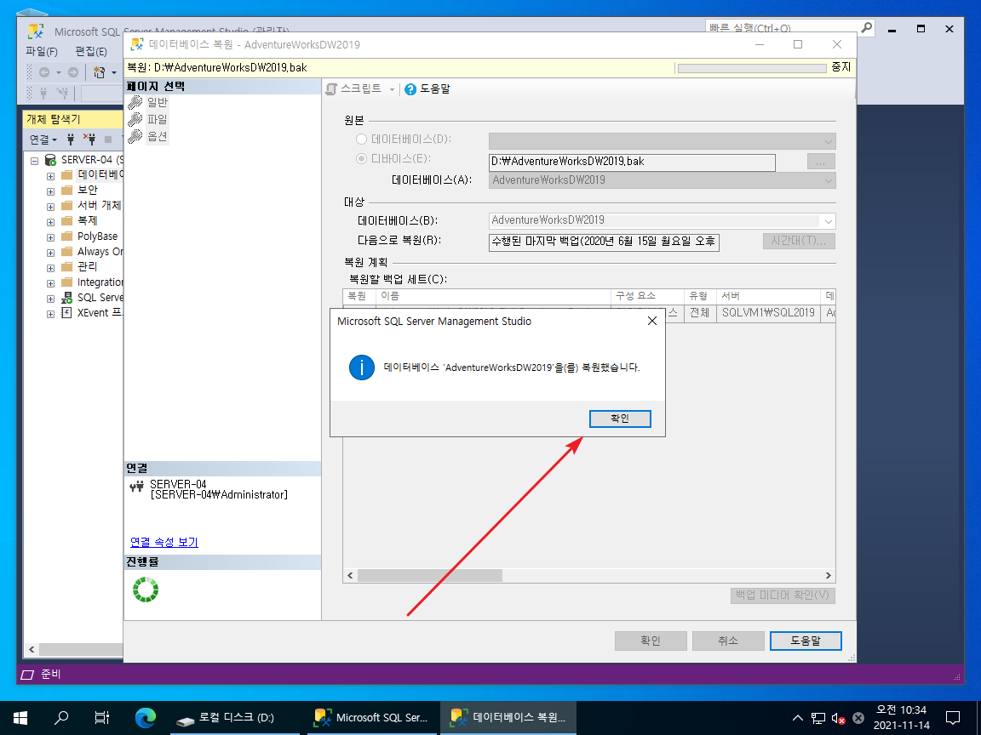Screen dimensions: 981x735
Task: Select the 관리 folder in Object Explorer
Action: coord(87,267)
